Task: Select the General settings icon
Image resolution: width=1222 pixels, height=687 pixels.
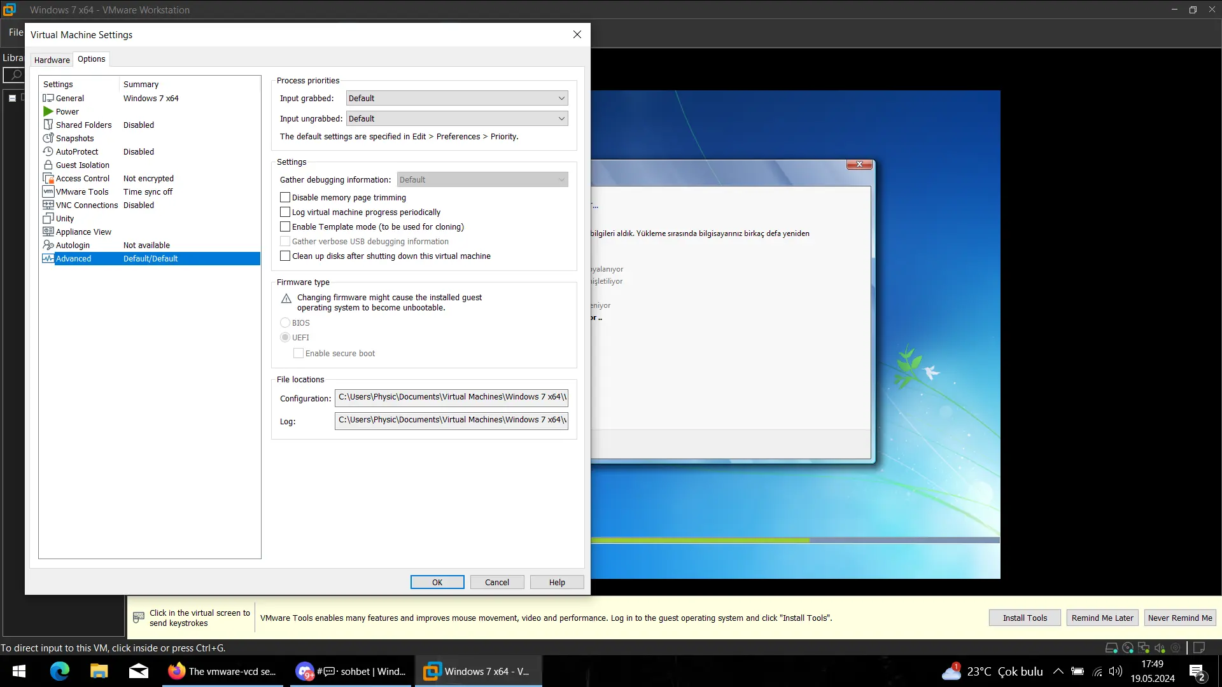Action: click(48, 98)
